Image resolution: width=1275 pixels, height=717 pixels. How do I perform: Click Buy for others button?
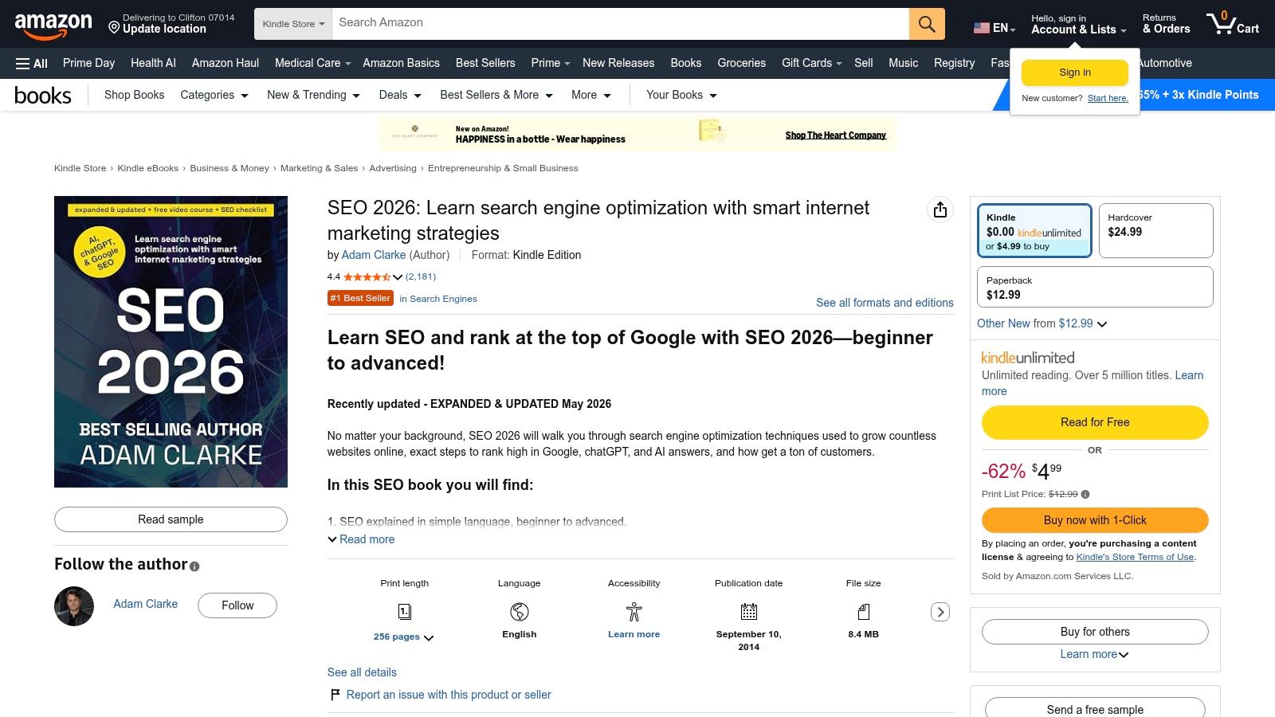tap(1095, 632)
